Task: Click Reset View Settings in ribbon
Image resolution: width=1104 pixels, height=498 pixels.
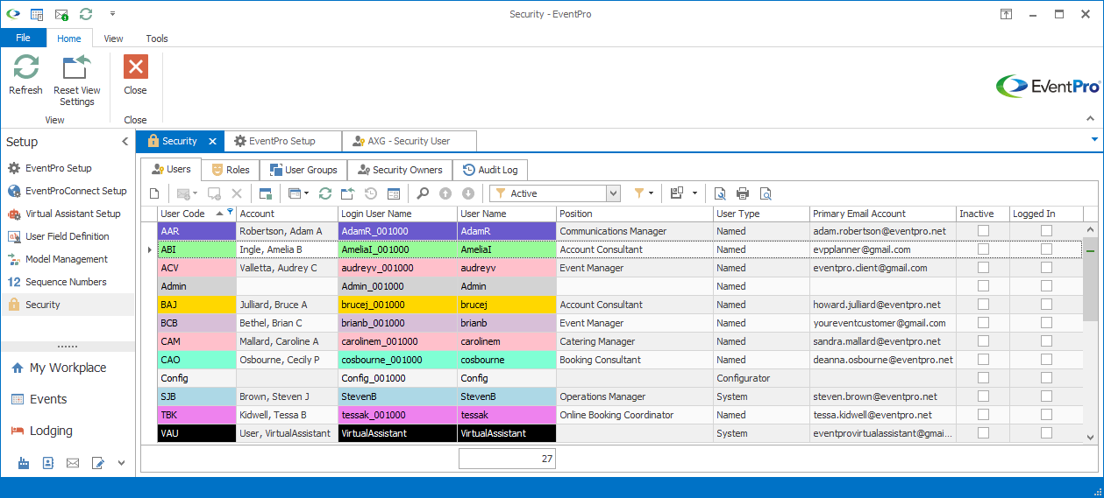Action: (77, 81)
